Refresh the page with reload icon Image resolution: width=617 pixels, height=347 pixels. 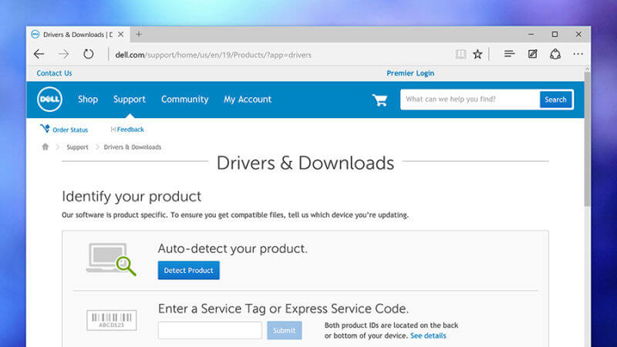[x=88, y=54]
